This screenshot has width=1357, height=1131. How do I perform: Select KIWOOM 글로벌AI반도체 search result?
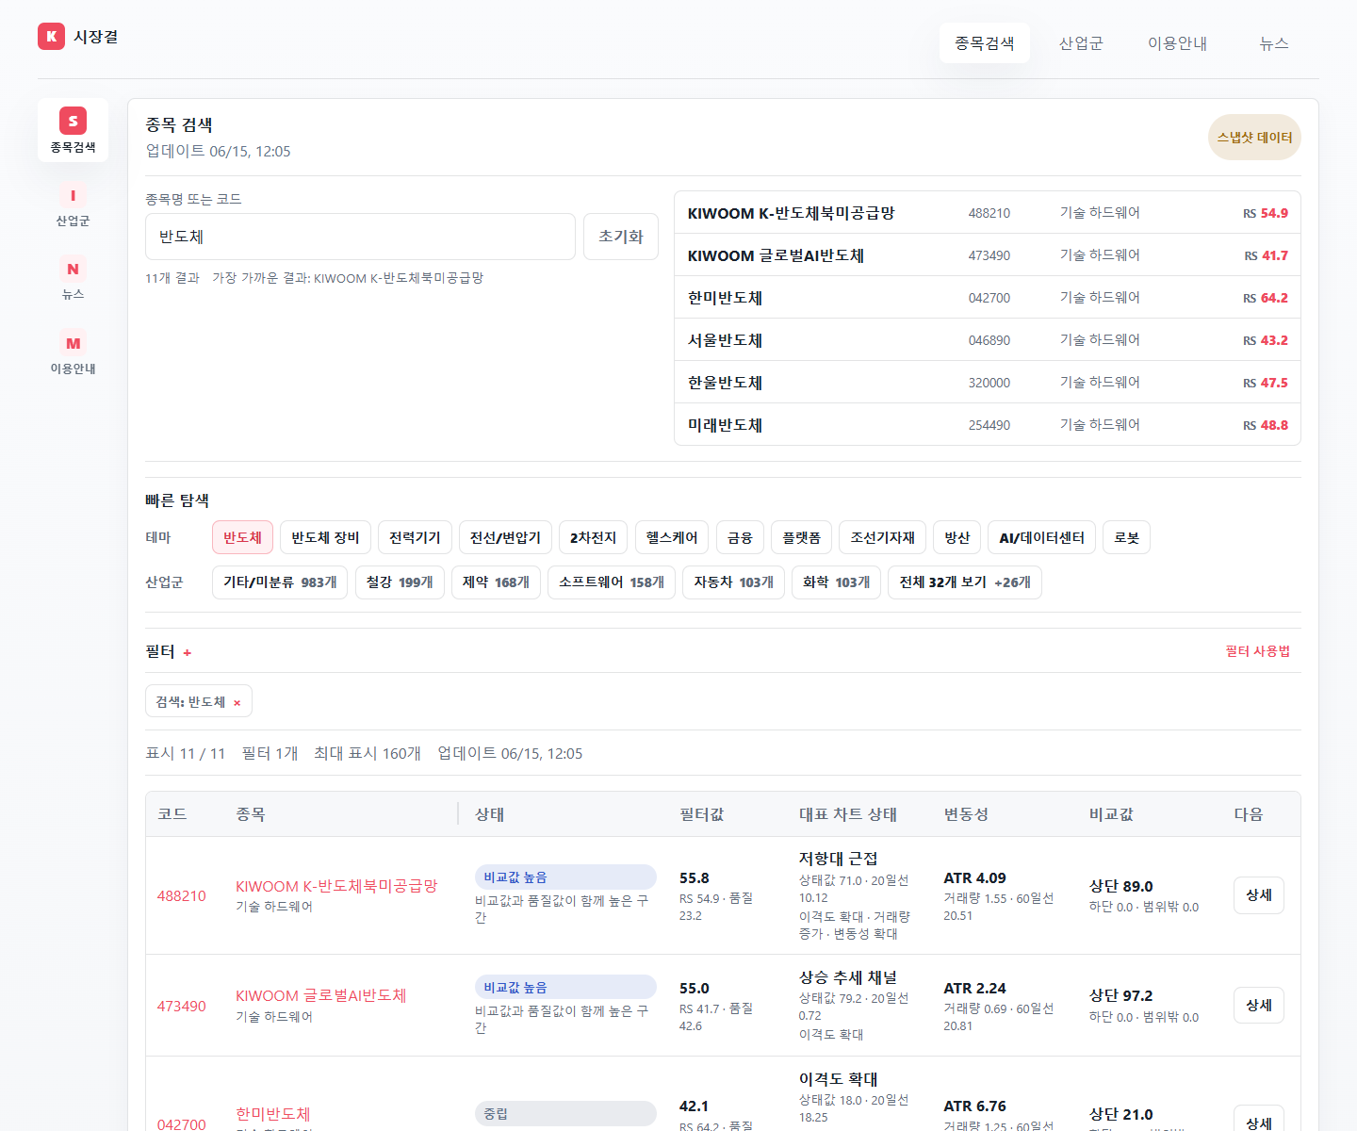(x=988, y=255)
